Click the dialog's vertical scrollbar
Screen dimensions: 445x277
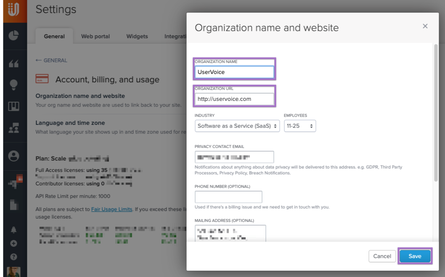click(436, 113)
